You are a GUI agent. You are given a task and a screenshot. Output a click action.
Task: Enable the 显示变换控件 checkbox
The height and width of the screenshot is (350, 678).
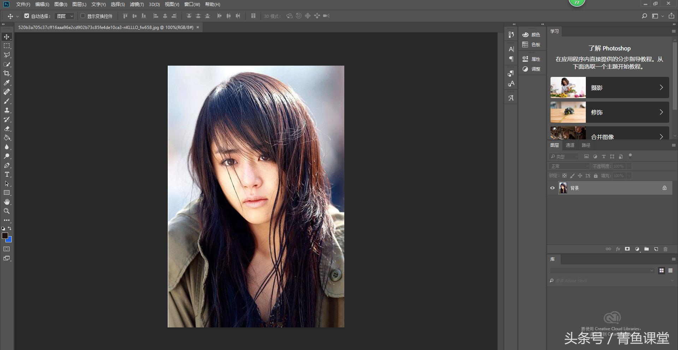coord(83,16)
